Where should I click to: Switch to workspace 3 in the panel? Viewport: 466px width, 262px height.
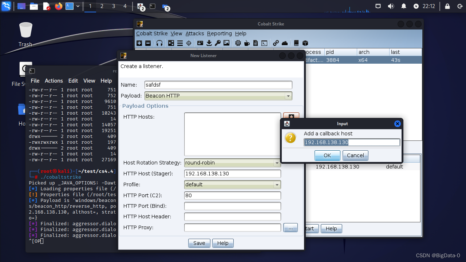click(x=114, y=6)
